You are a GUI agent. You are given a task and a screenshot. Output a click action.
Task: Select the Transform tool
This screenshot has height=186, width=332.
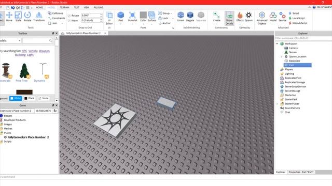click(39, 17)
